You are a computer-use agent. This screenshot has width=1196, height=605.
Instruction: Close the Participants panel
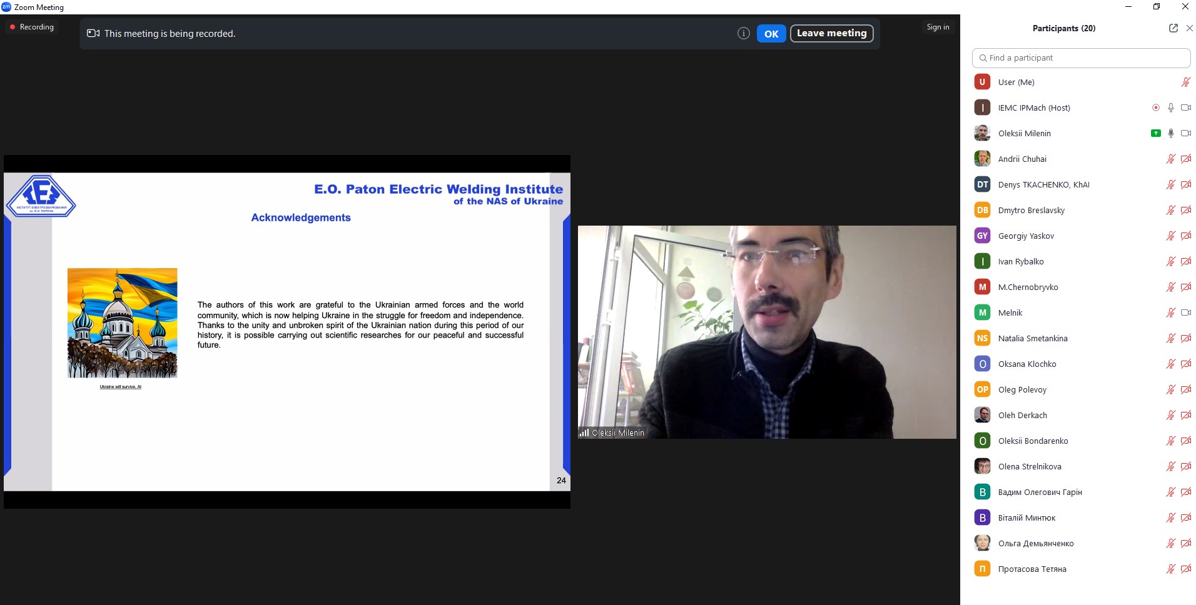tap(1189, 28)
